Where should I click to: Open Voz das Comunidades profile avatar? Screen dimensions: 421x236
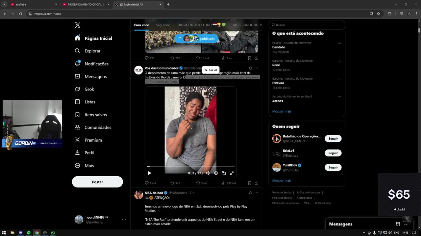coord(138,70)
